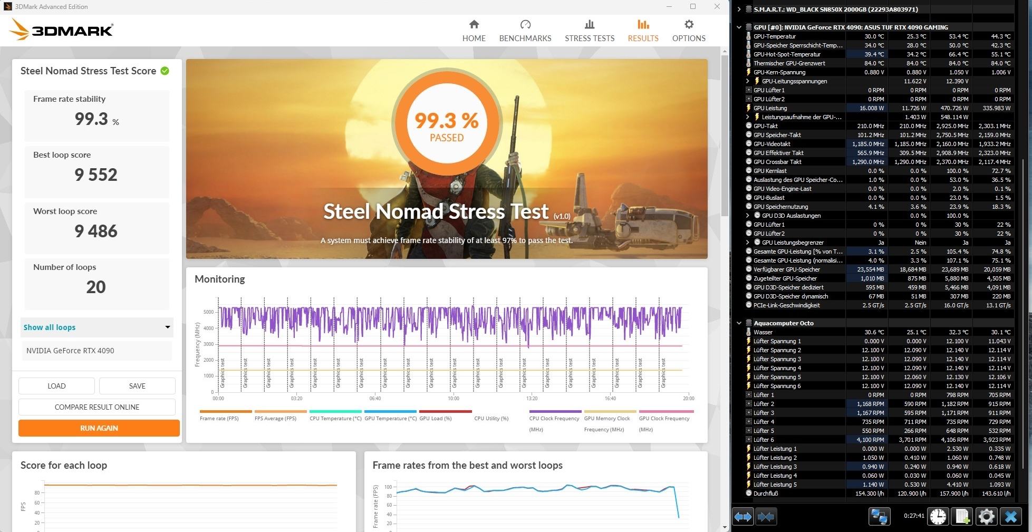Collapse the Aquacomputer Octo group
The height and width of the screenshot is (532, 1032).
pos(739,323)
